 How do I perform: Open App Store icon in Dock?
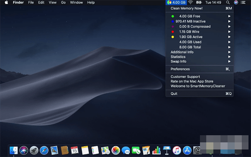click(187, 150)
